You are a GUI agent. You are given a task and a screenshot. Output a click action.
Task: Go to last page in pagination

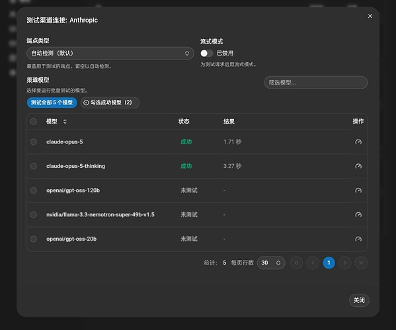tap(361, 263)
